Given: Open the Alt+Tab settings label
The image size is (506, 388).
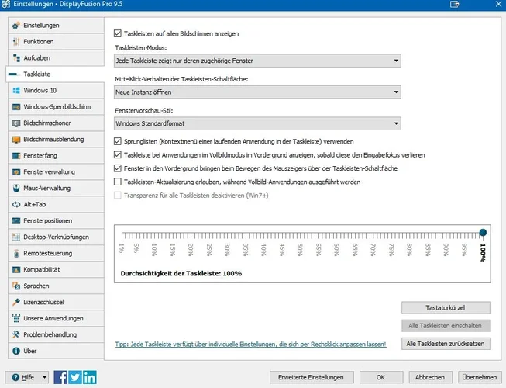Looking at the screenshot, I should tap(35, 205).
